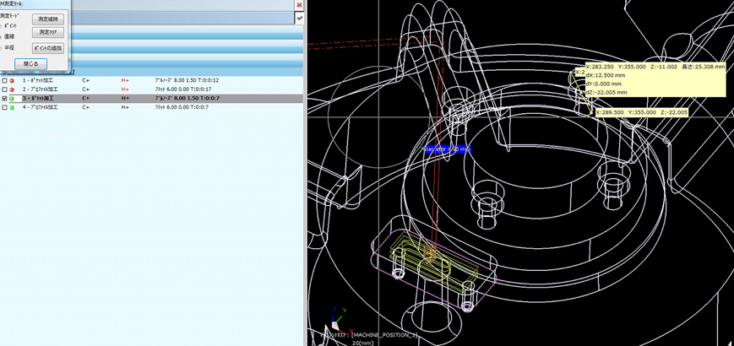The width and height of the screenshot is (734, 346).
Task: Select the row 2 - プロファイル加工
Action: coord(152,89)
